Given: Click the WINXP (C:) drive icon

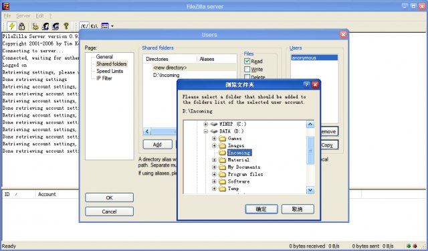Looking at the screenshot, I should (x=214, y=124).
